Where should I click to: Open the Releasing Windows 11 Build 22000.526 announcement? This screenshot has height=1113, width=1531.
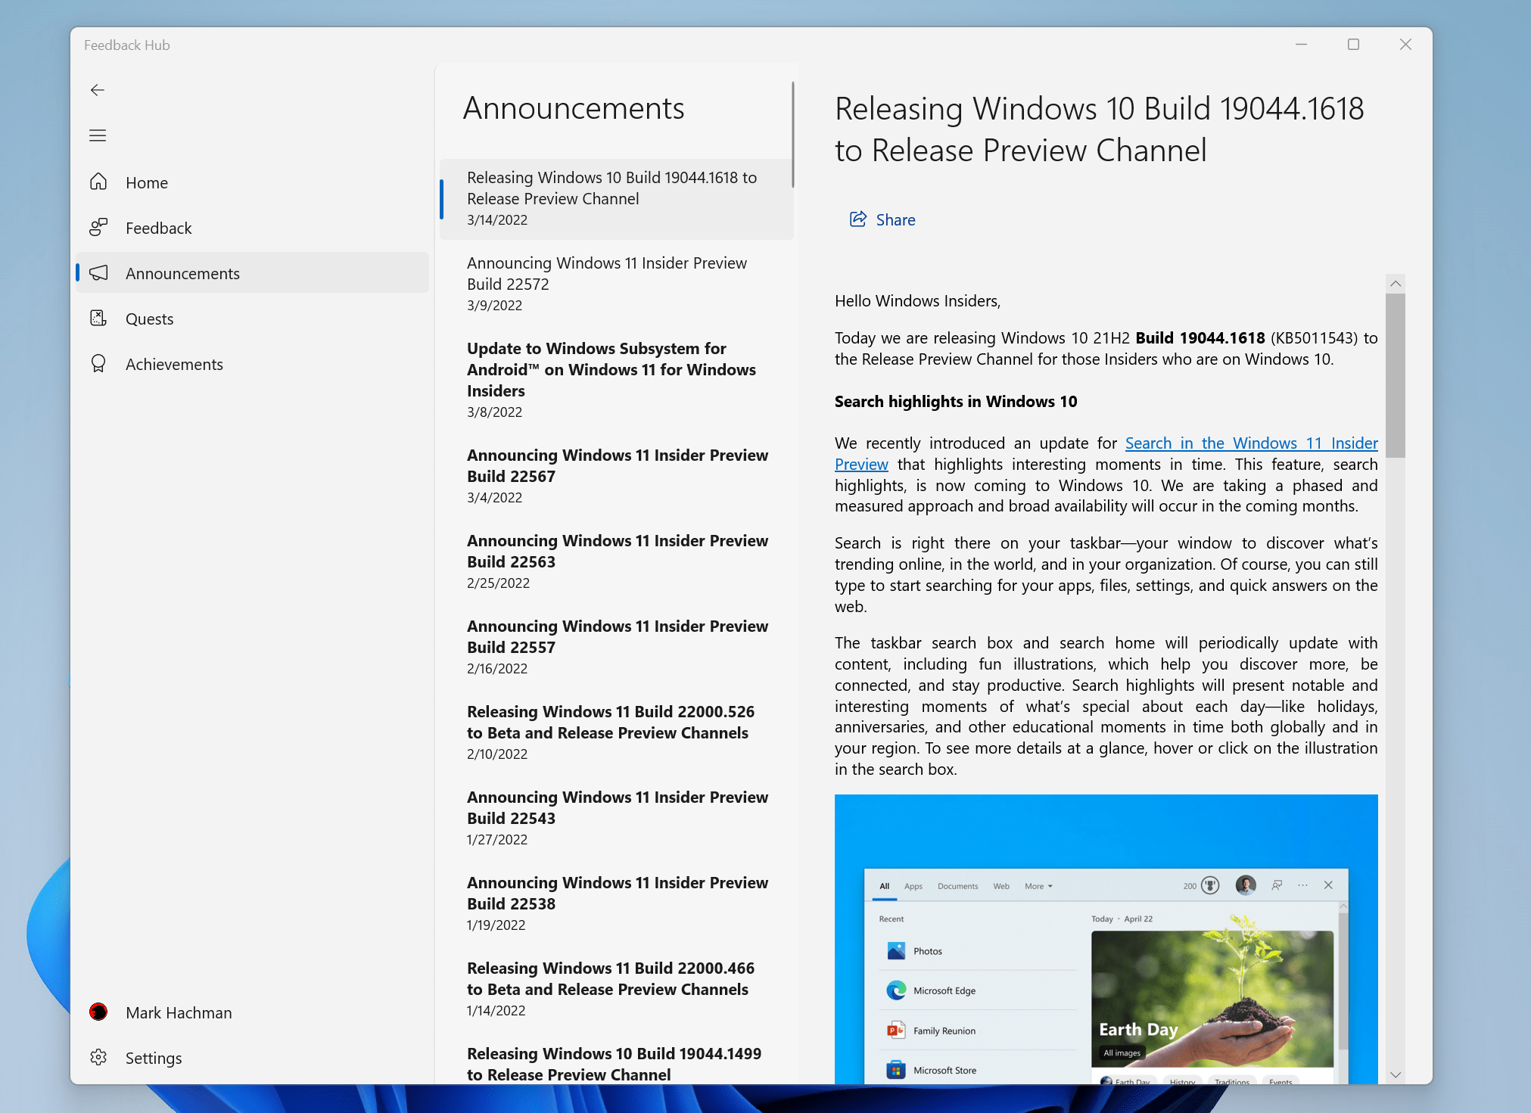pyautogui.click(x=610, y=722)
